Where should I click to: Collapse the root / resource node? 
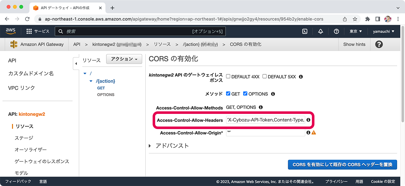pyautogui.click(x=85, y=73)
